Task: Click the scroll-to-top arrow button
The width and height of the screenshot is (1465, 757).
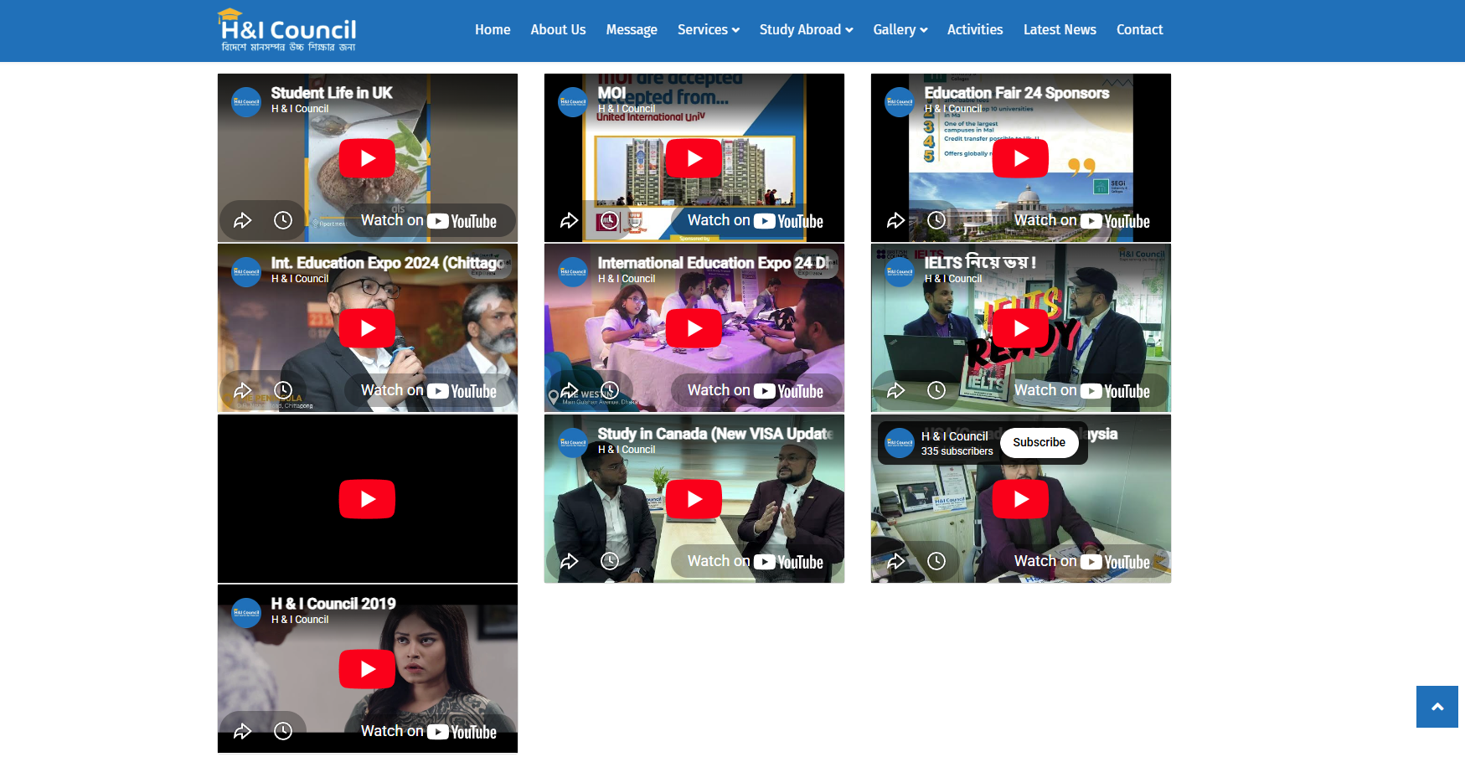Action: [1437, 707]
